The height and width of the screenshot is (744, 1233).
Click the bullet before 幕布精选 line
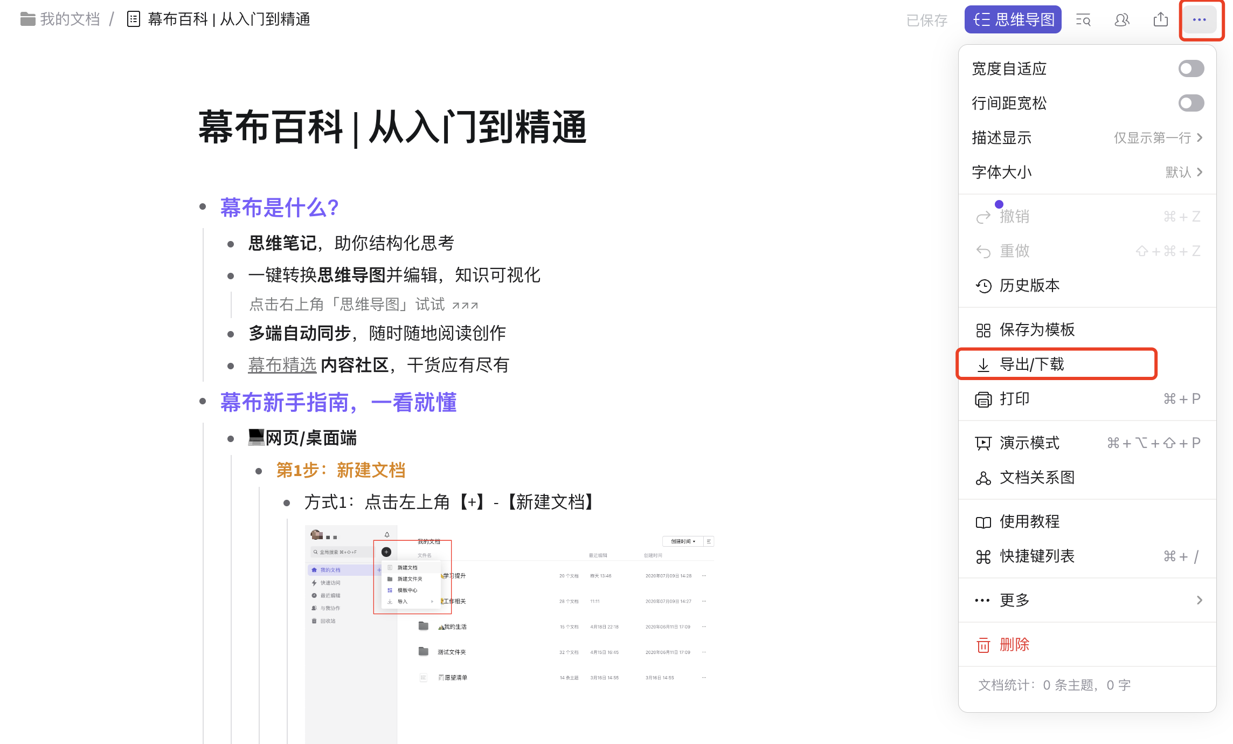[x=231, y=366]
